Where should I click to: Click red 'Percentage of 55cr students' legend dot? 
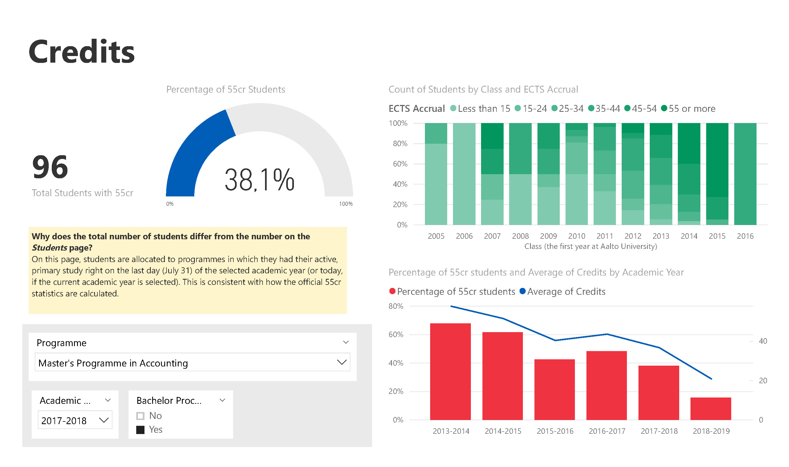pyautogui.click(x=392, y=291)
